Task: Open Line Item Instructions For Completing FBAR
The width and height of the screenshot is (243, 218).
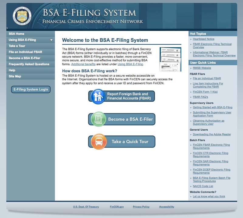Action: 208,85
